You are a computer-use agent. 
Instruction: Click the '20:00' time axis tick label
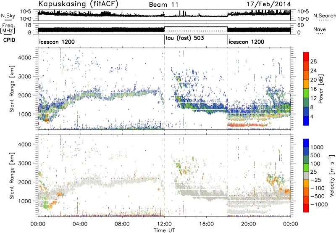pyautogui.click(x=249, y=224)
